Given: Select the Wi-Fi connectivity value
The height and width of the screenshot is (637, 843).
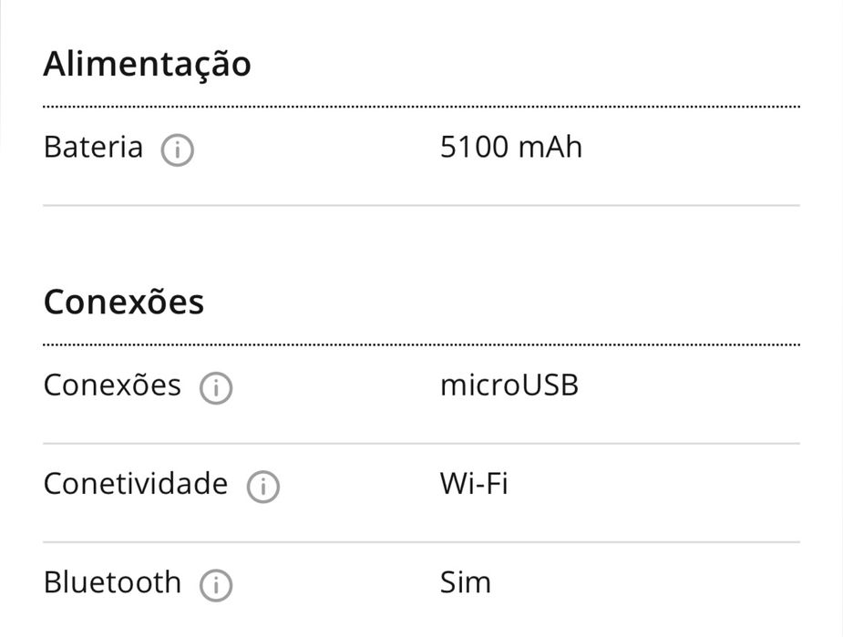Looking at the screenshot, I should (x=474, y=484).
